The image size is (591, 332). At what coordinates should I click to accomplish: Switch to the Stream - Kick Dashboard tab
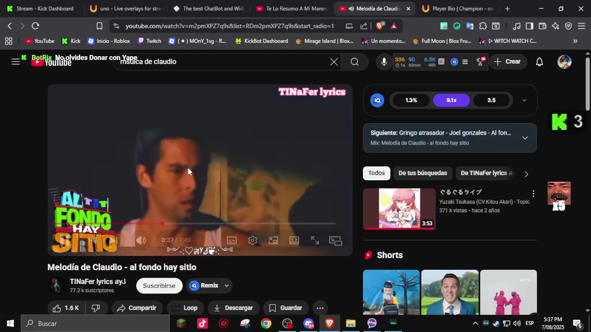click(41, 8)
